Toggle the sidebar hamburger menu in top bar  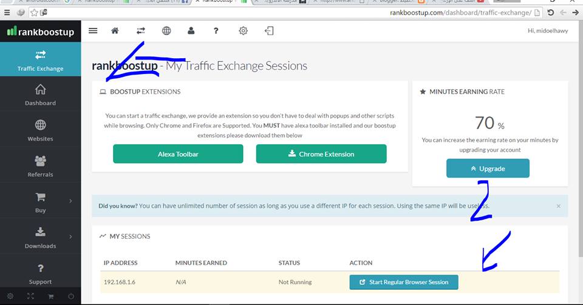[x=93, y=31]
